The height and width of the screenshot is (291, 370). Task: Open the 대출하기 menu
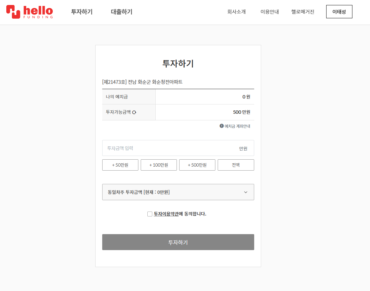tap(121, 12)
